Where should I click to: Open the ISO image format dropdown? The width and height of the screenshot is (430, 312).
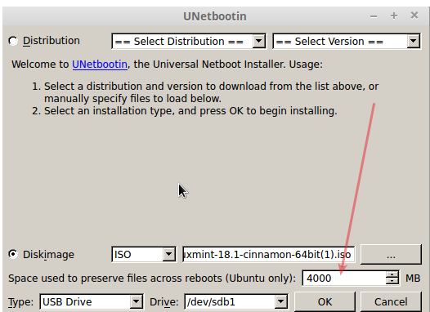[144, 255]
